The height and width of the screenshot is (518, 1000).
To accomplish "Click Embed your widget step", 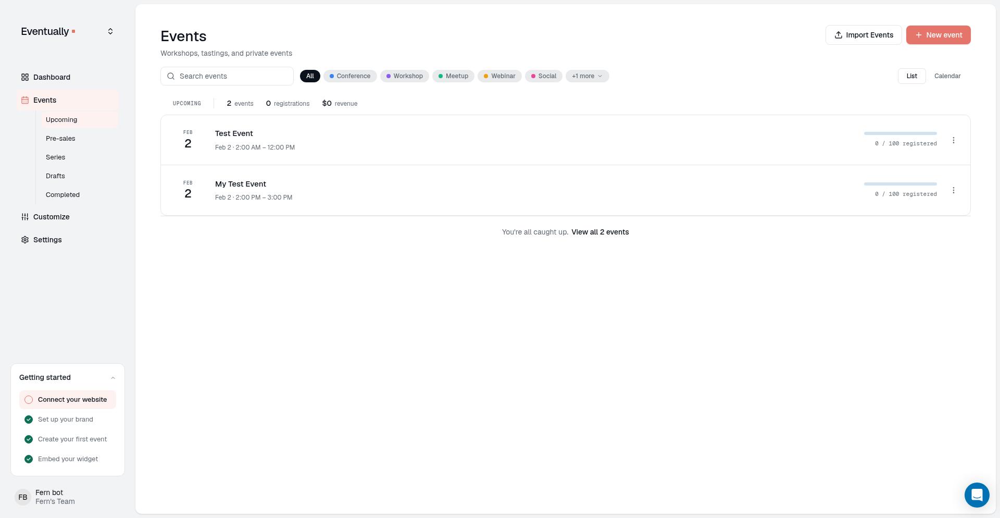I will [68, 459].
